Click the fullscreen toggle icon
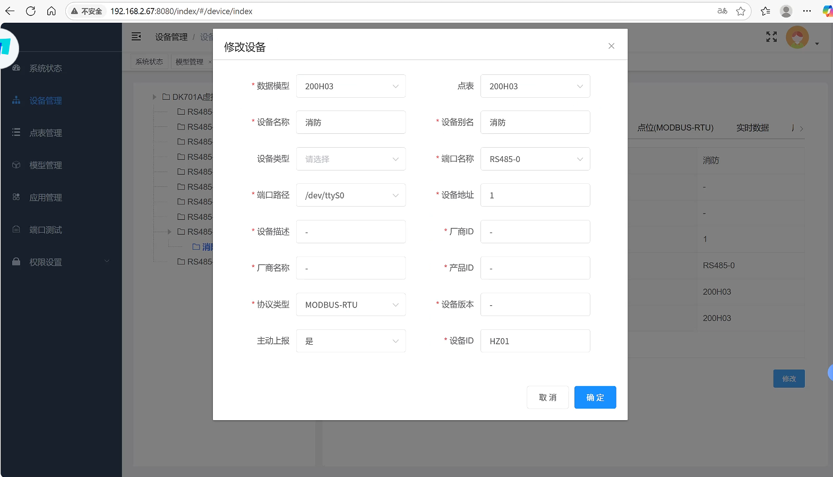833x477 pixels. tap(771, 37)
